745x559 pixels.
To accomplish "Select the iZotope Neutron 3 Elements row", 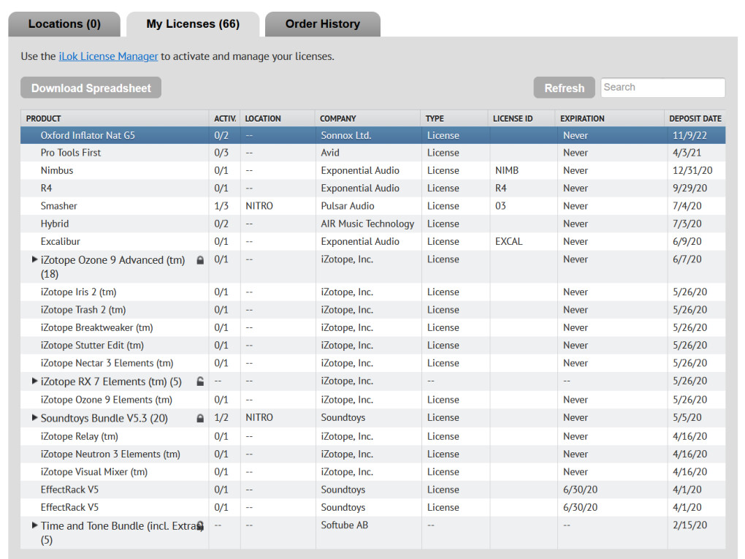I will coord(373,454).
